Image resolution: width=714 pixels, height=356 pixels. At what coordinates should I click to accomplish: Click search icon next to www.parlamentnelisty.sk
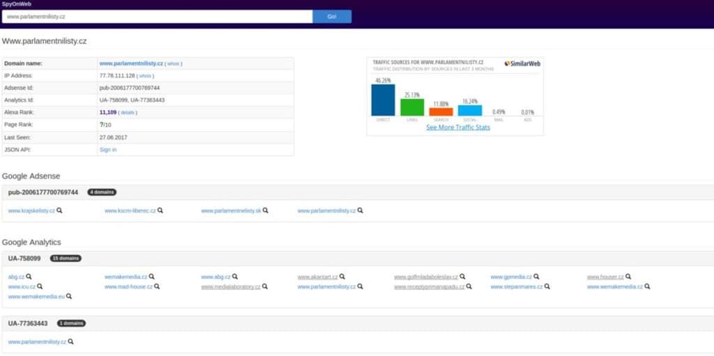tap(266, 210)
